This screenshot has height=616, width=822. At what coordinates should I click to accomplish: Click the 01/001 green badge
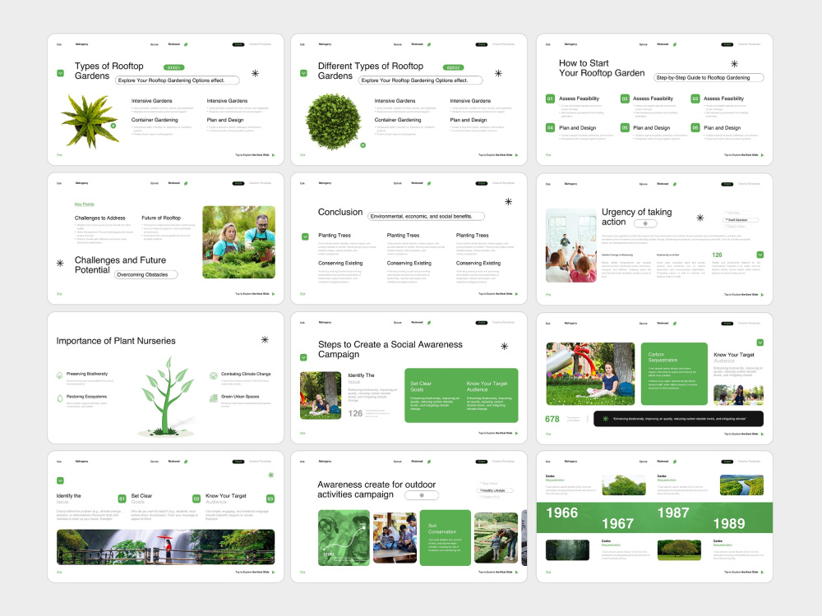click(x=174, y=67)
